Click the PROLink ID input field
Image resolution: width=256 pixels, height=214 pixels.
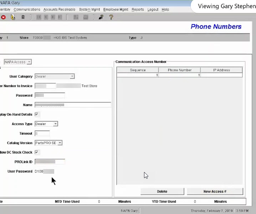point(50,162)
